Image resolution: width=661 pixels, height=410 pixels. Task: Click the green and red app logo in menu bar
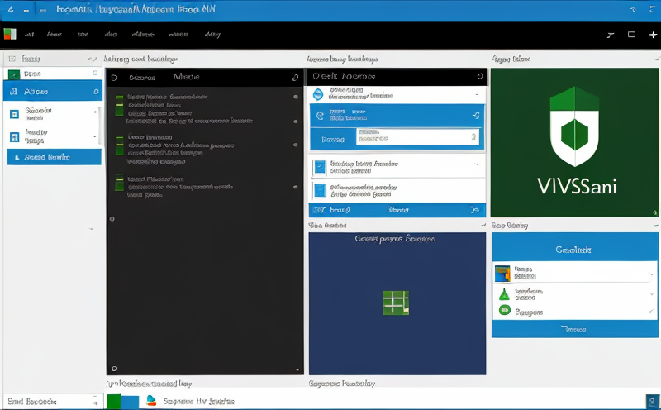pos(10,34)
